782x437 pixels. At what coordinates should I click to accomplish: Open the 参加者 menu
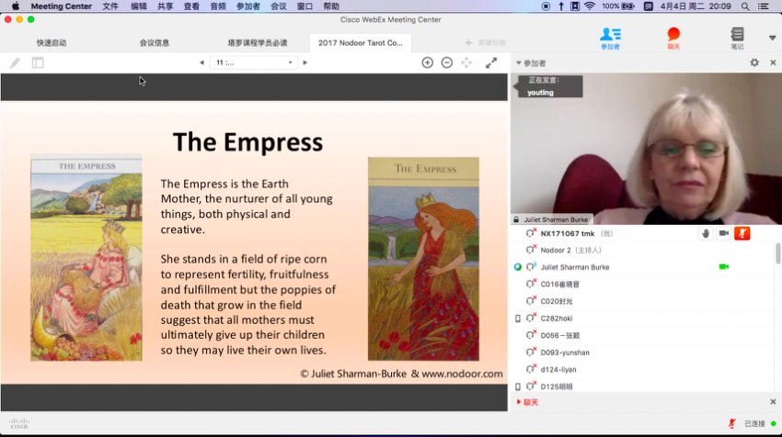pos(248,6)
